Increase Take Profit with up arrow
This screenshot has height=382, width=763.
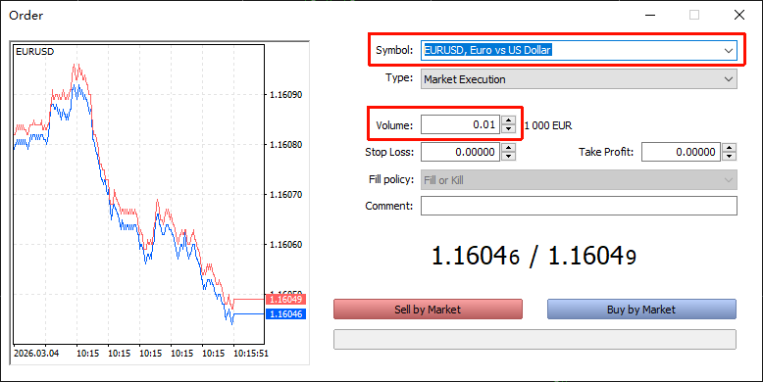tap(729, 147)
